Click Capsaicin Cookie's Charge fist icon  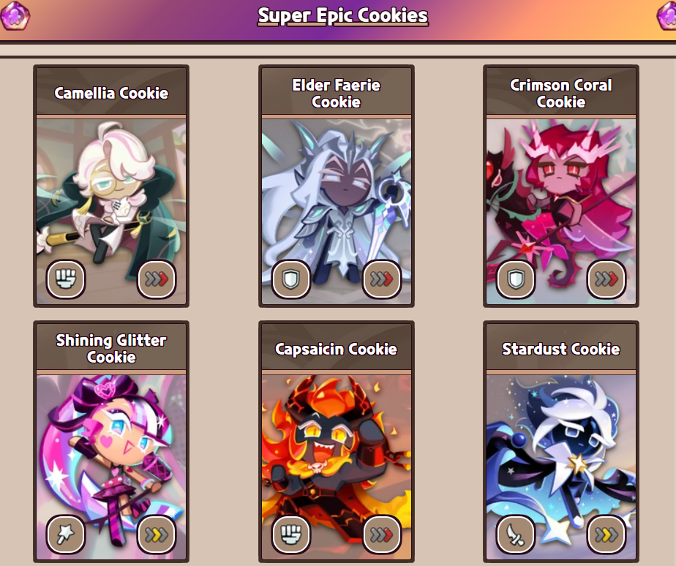291,535
